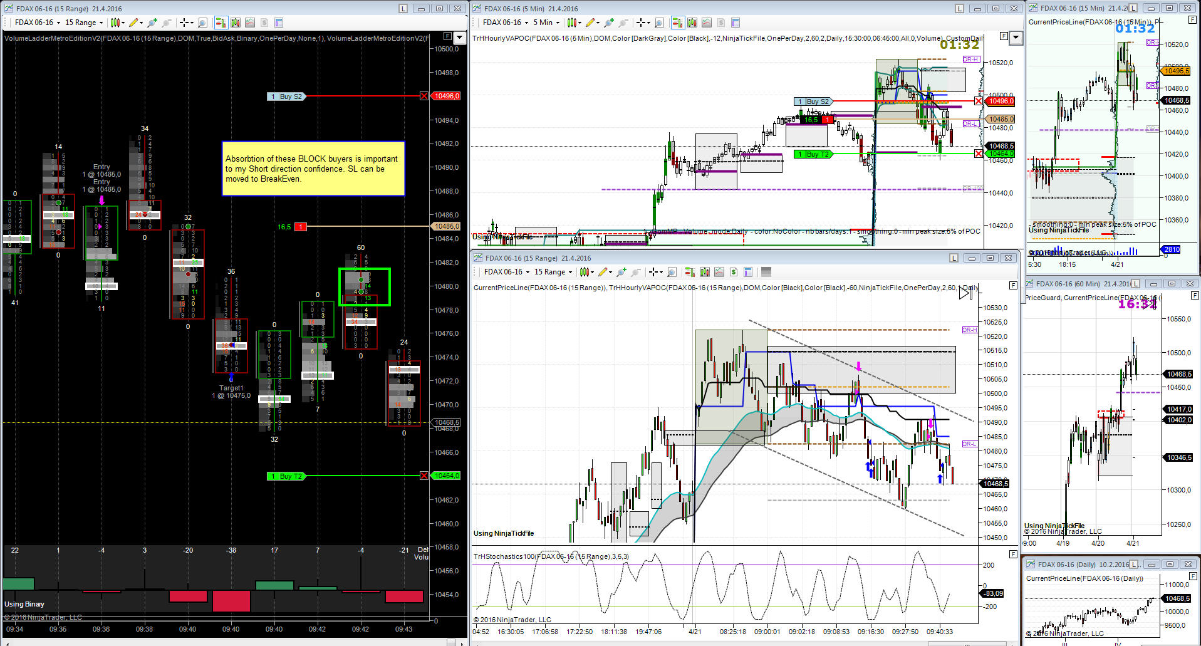Toggle link button L on bottom 15 Range window
Screen dimensions: 1201x646
[954, 258]
